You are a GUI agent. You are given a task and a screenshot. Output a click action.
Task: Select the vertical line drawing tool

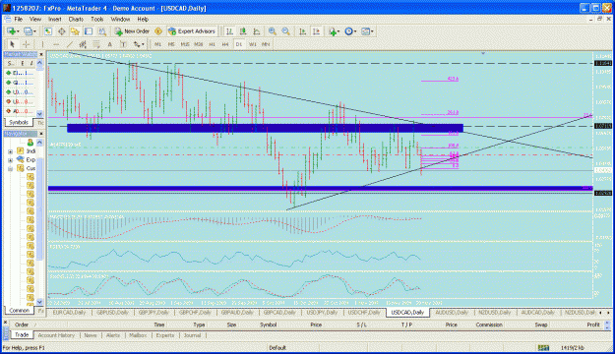pyautogui.click(x=42, y=44)
